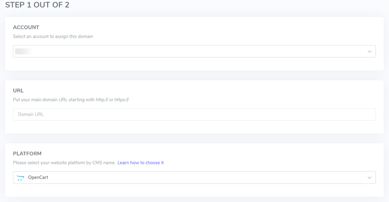The image size is (389, 202).
Task: Click 'Select an account to assign this domain' text
Action: tap(53, 36)
